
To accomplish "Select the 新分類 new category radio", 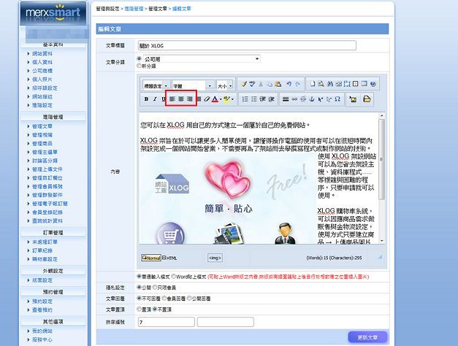I will click(x=139, y=66).
